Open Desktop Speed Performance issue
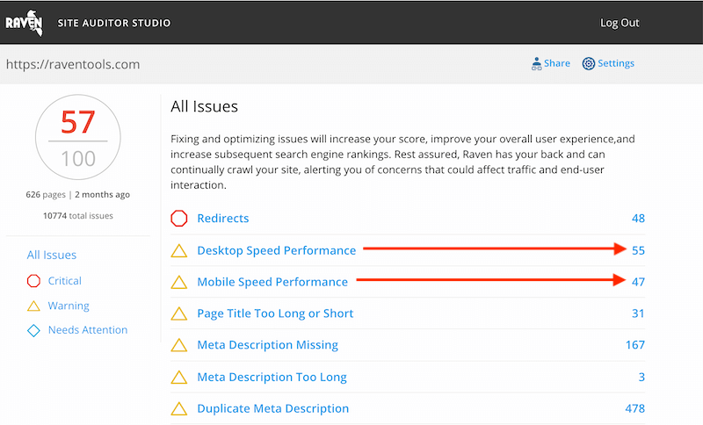Viewport: 703px width, 425px height. (277, 250)
